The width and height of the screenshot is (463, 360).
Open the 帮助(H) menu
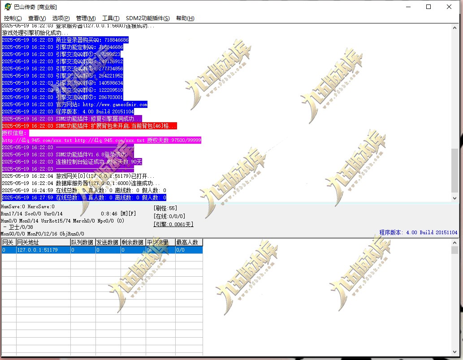pos(185,18)
